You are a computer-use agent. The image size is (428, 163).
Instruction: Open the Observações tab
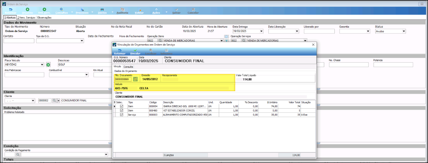click(x=44, y=18)
